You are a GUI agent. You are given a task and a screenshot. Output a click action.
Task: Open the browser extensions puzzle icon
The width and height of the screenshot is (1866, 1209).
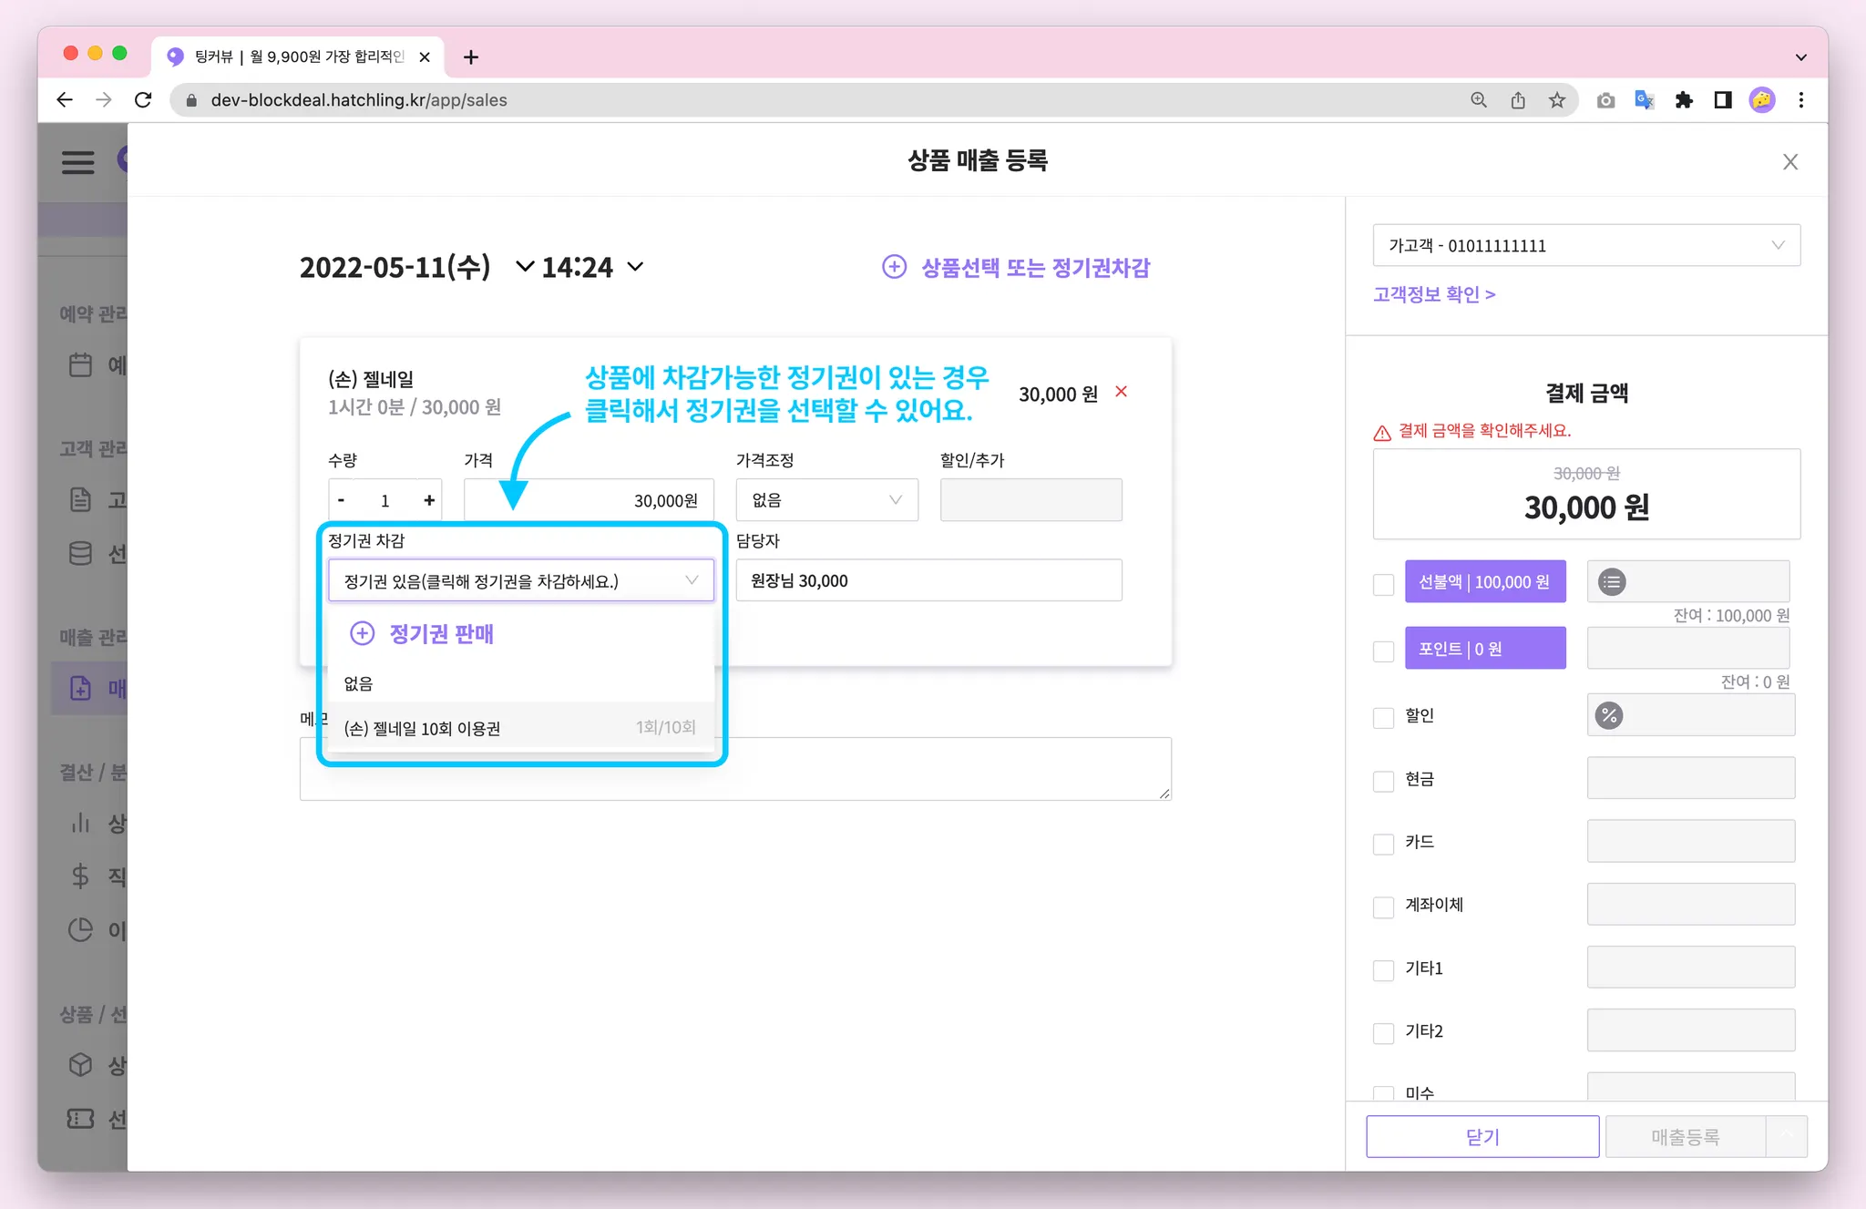click(1684, 100)
